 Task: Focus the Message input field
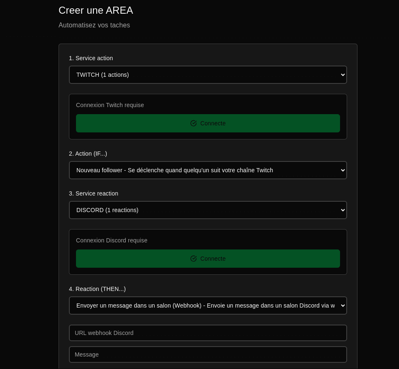click(x=208, y=354)
